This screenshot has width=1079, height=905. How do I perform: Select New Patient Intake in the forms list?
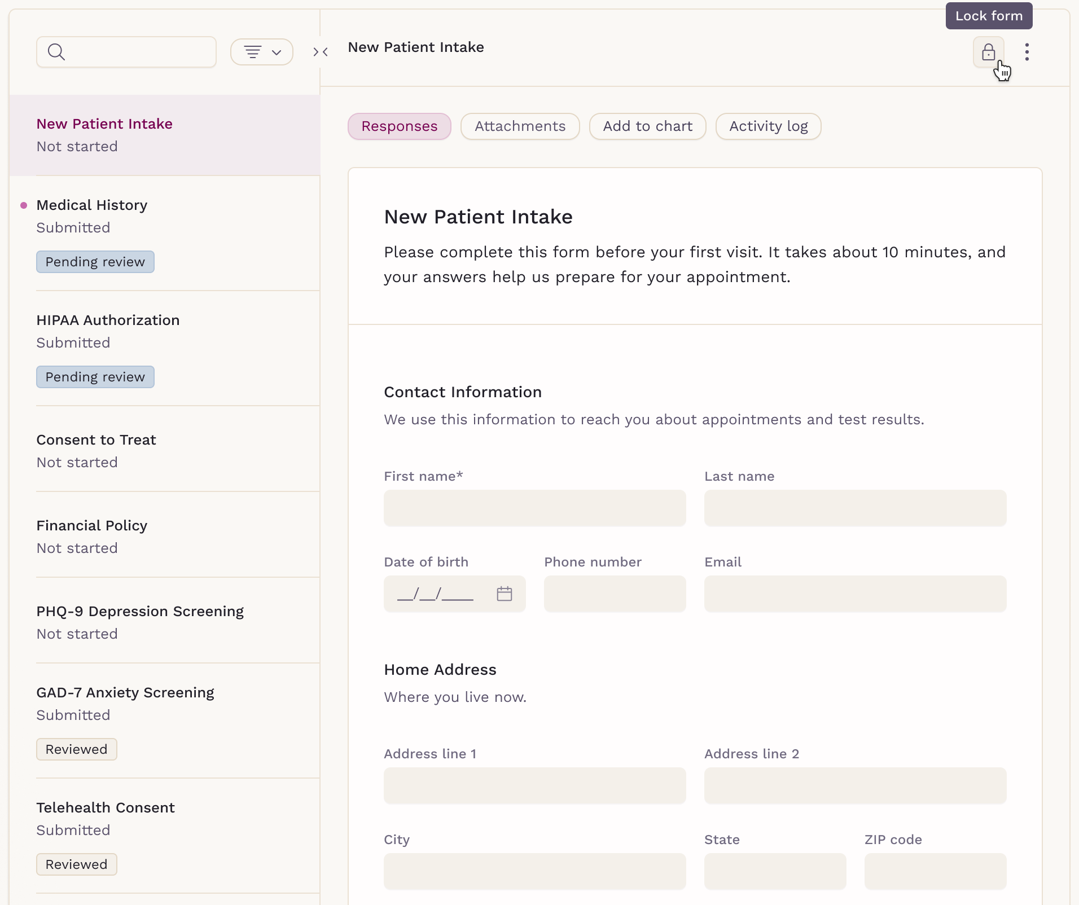tap(165, 135)
